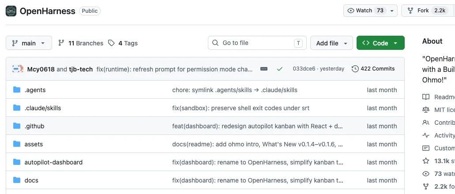Open the green Code dropdown button
455x194 pixels.
[380, 43]
